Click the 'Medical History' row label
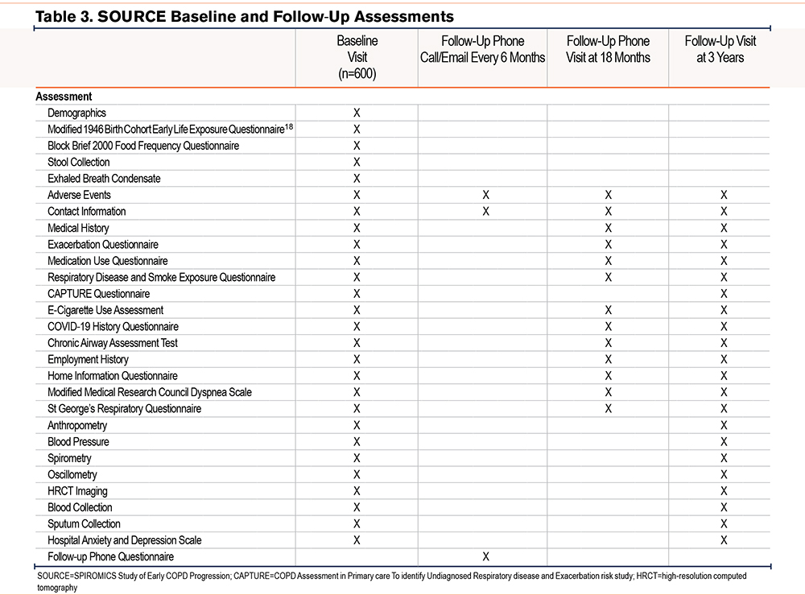The width and height of the screenshot is (805, 595). [78, 228]
